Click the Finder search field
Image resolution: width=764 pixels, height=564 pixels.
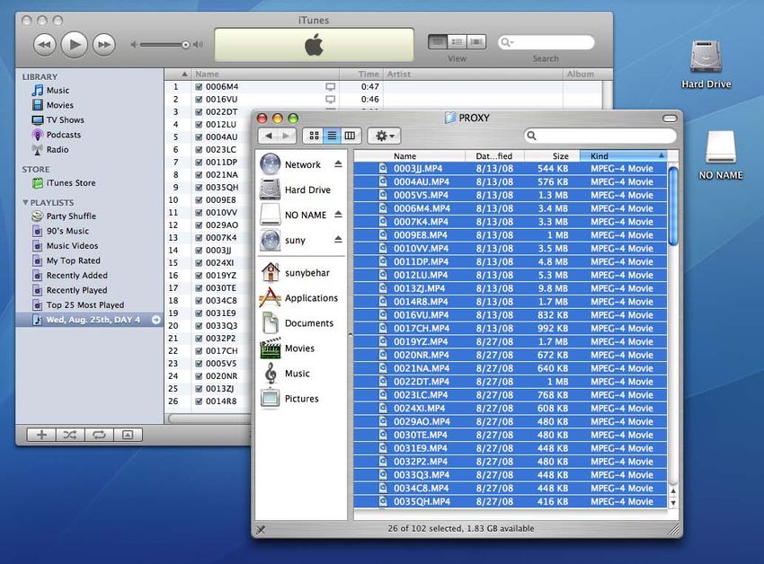600,136
